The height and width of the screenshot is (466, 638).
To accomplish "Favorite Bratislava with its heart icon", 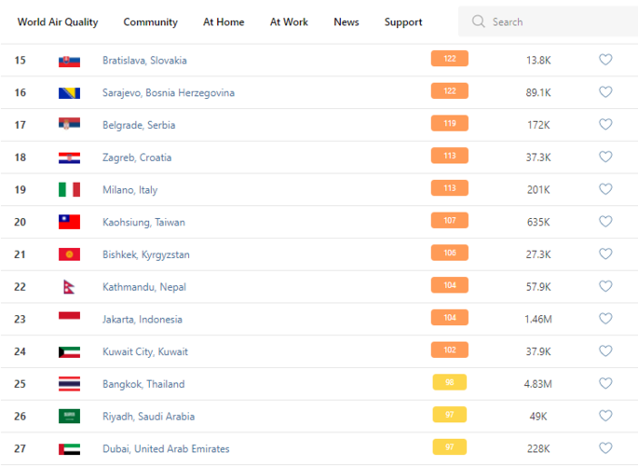I will pyautogui.click(x=605, y=60).
